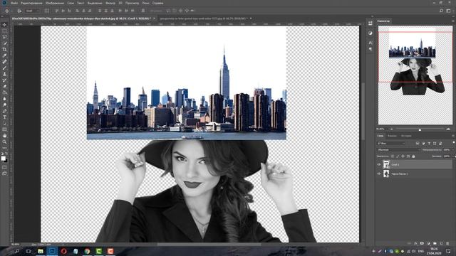Click the lock position icon in Layers
Viewport: 456px width, 256px height.
[403, 156]
